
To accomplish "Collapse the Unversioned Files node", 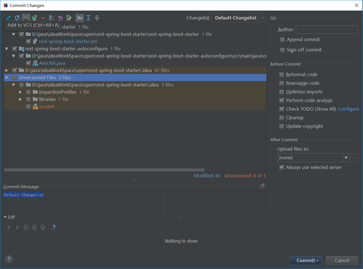I will pyautogui.click(x=7, y=78).
